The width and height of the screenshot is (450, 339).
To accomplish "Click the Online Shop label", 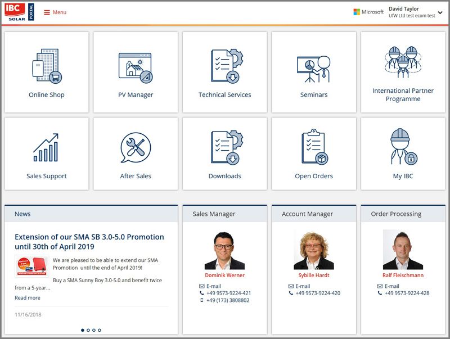I will tap(47, 95).
